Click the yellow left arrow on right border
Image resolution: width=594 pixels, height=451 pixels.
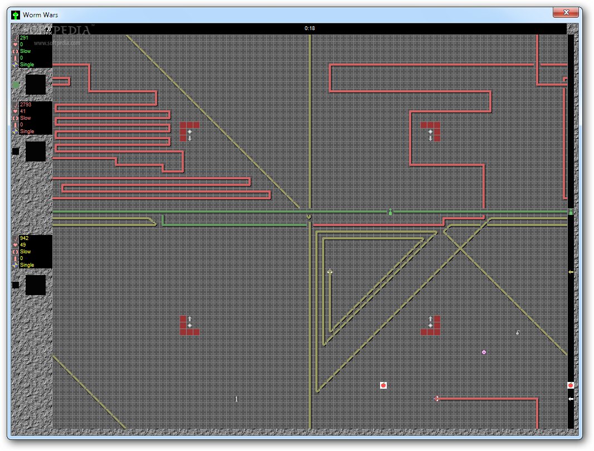[x=571, y=272]
